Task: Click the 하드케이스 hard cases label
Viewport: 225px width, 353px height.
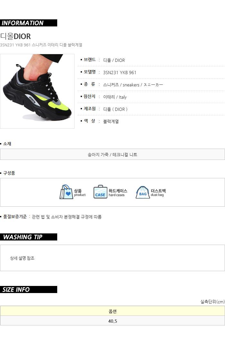Action: click(118, 192)
